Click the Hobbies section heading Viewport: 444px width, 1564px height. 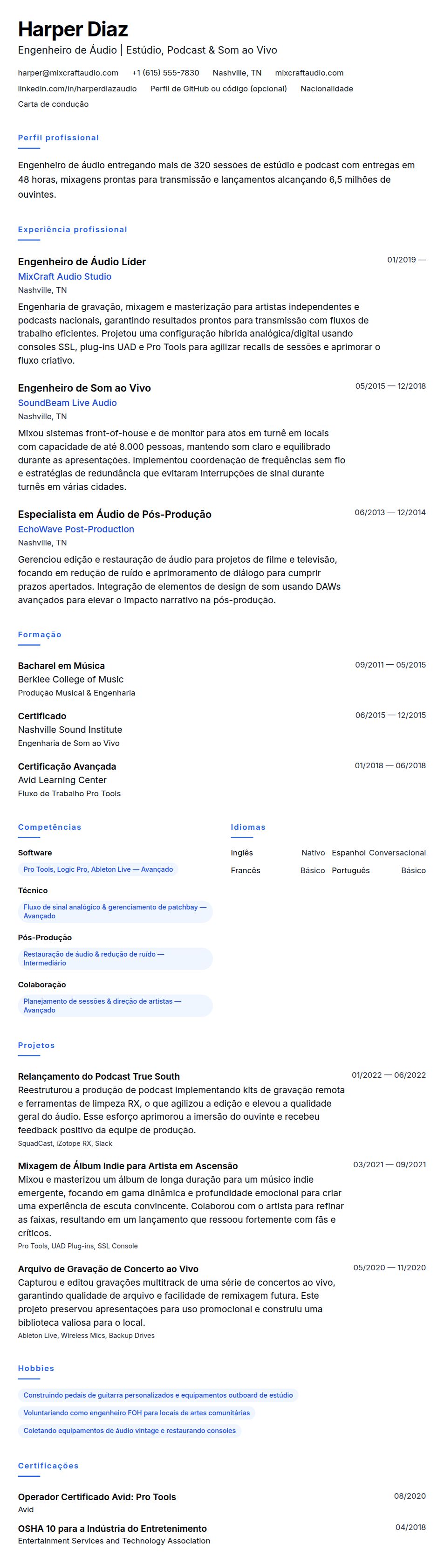[36, 1368]
